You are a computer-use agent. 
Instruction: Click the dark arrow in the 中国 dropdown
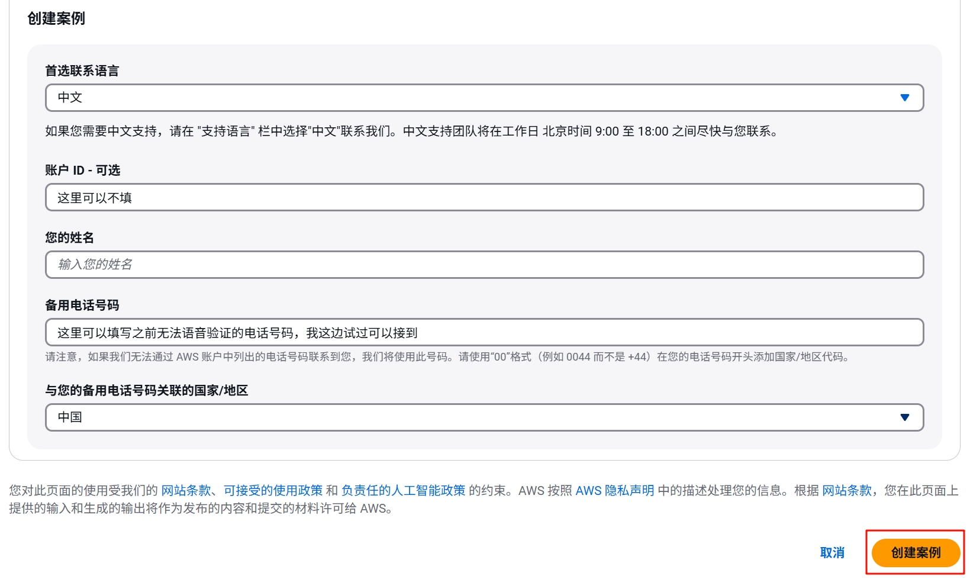click(904, 417)
